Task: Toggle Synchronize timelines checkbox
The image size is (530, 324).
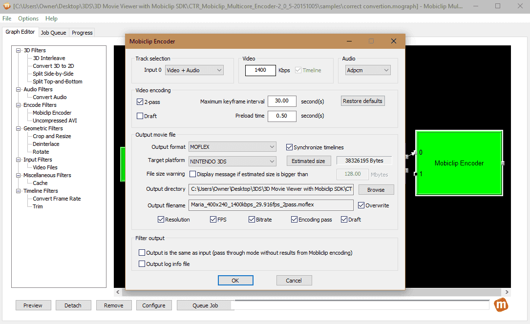Action: pos(289,147)
